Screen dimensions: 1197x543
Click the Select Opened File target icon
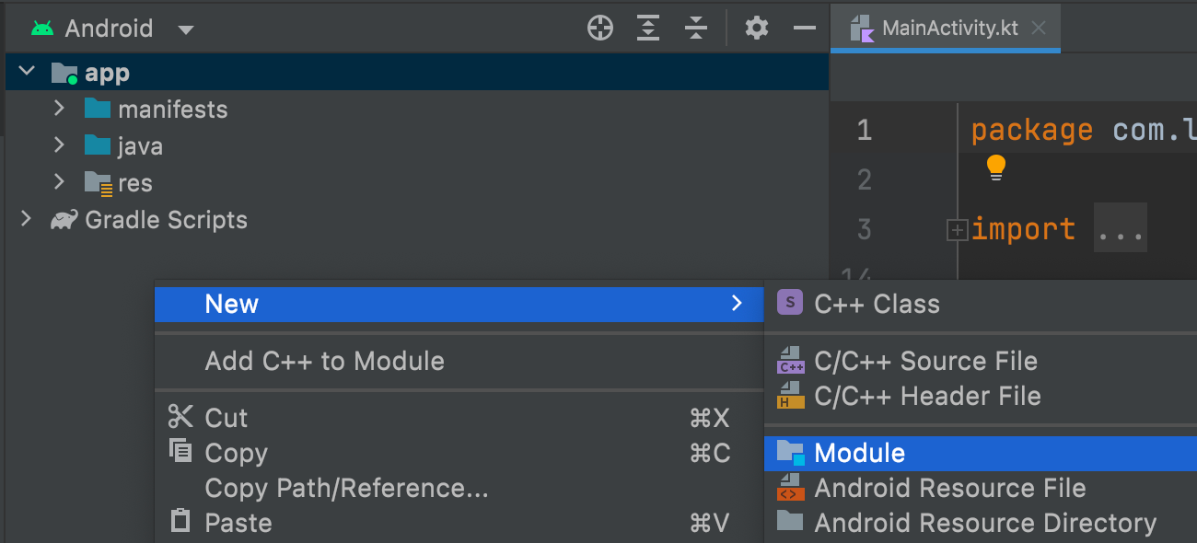click(600, 29)
